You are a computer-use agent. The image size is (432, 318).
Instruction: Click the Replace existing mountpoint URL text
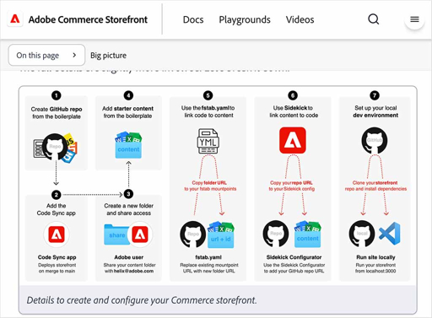[209, 268]
